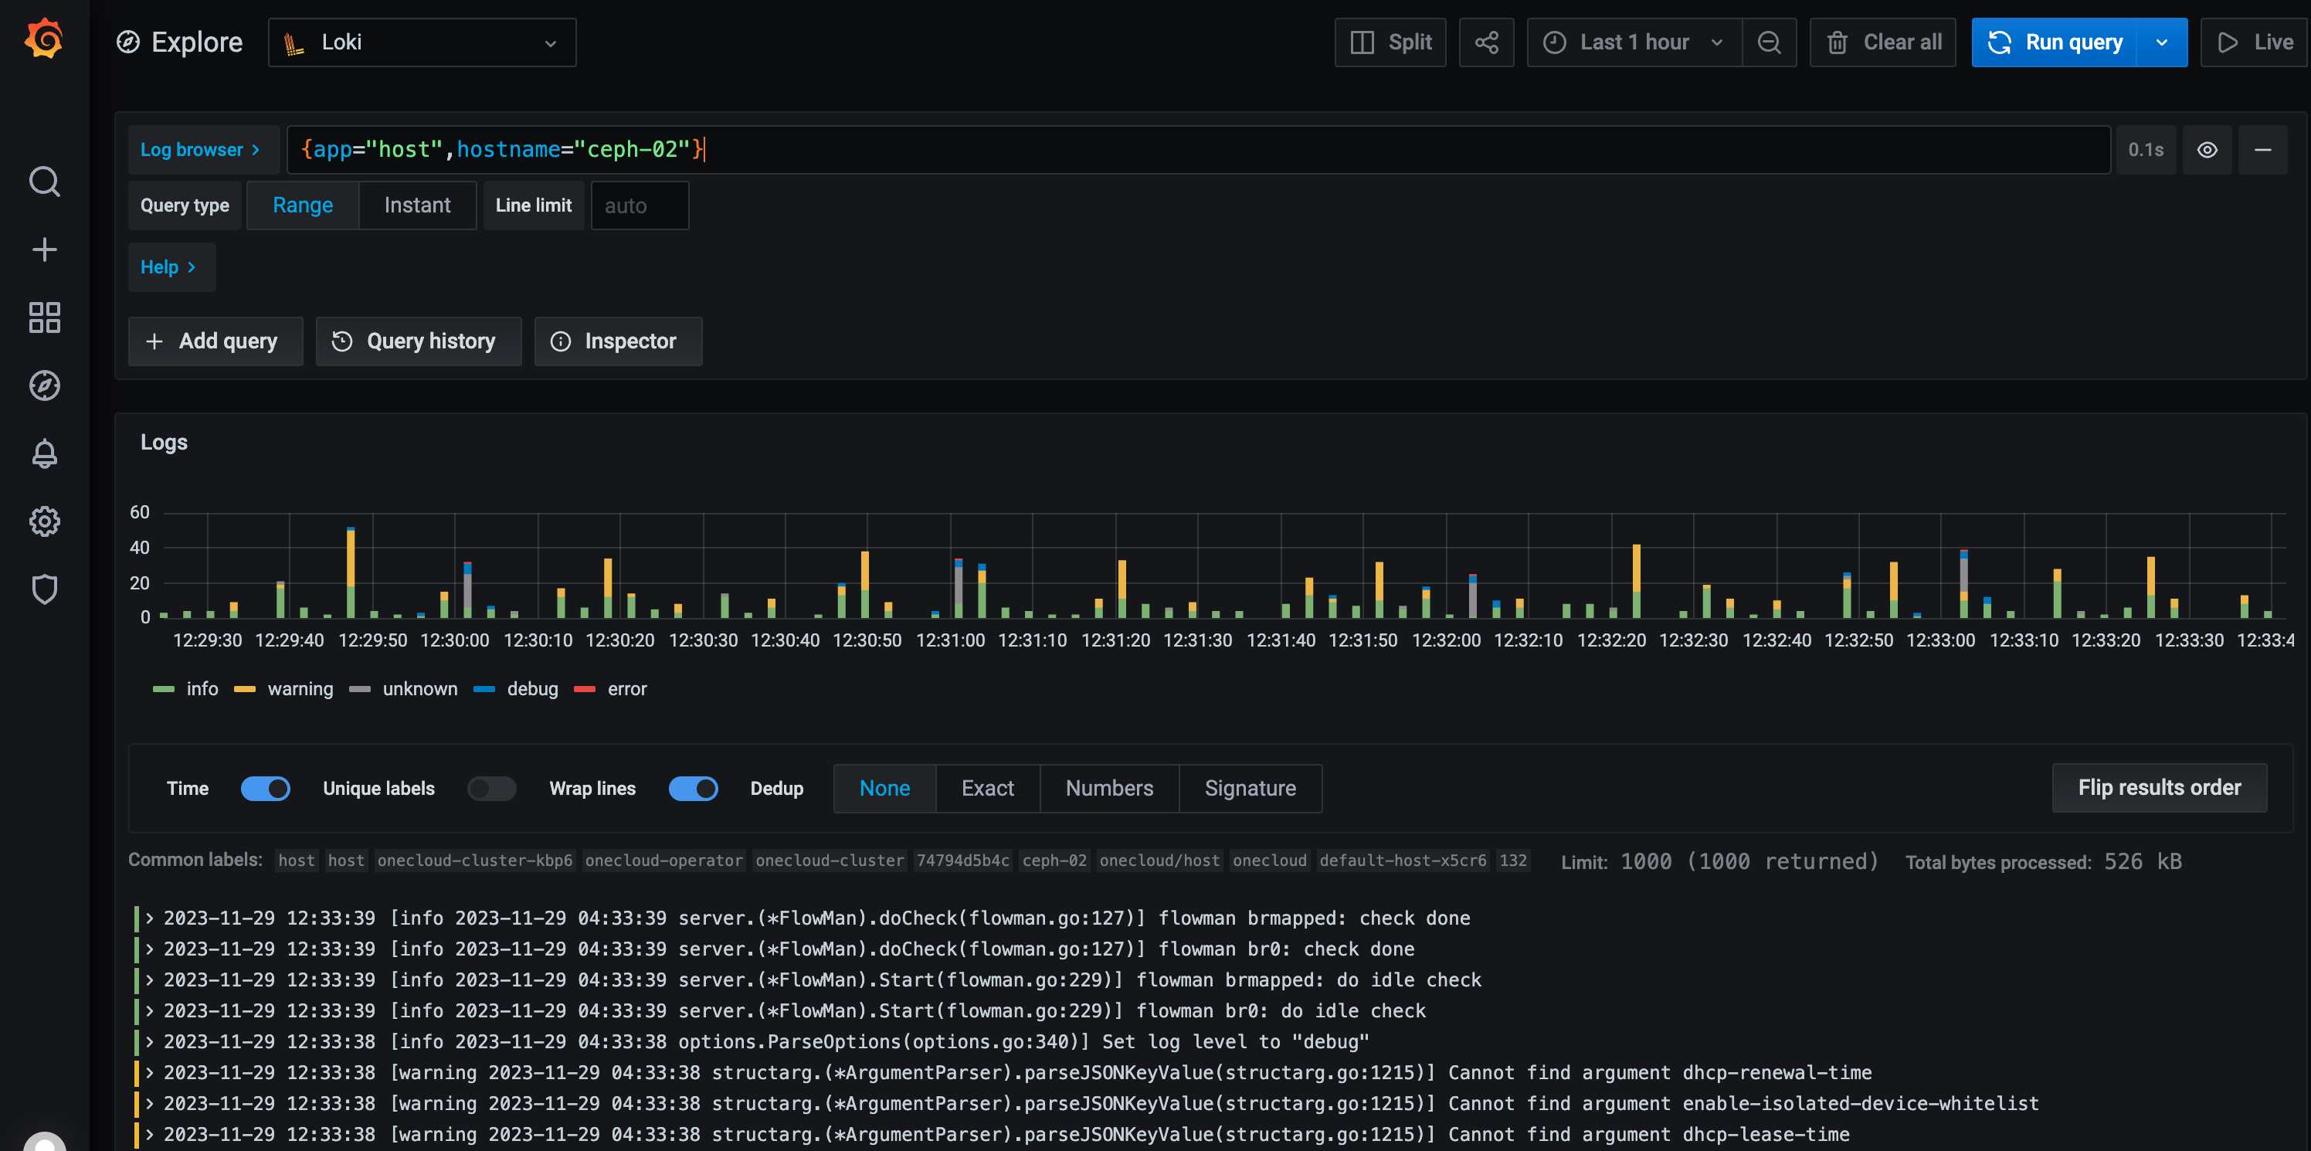Click the sidebar Create plus icon

tap(44, 250)
